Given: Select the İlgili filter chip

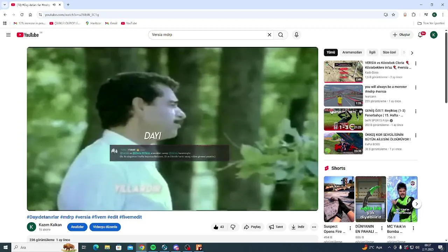Looking at the screenshot, I should pyautogui.click(x=372, y=52).
